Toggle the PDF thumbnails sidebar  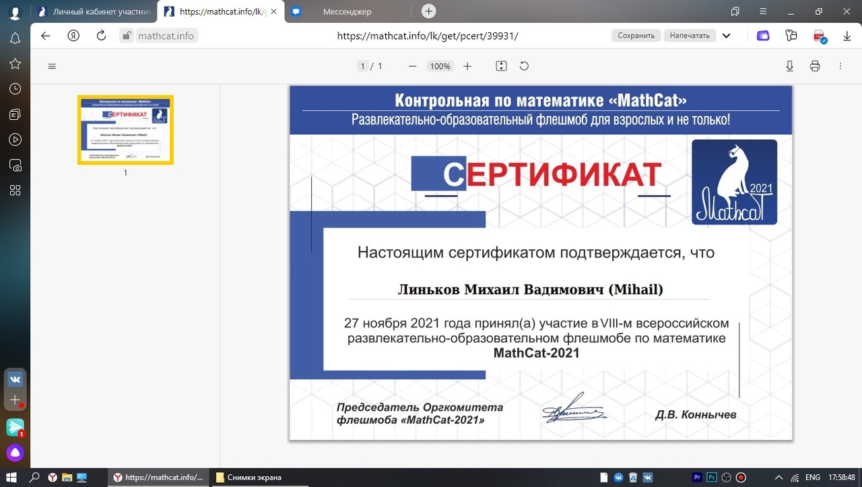click(x=52, y=66)
